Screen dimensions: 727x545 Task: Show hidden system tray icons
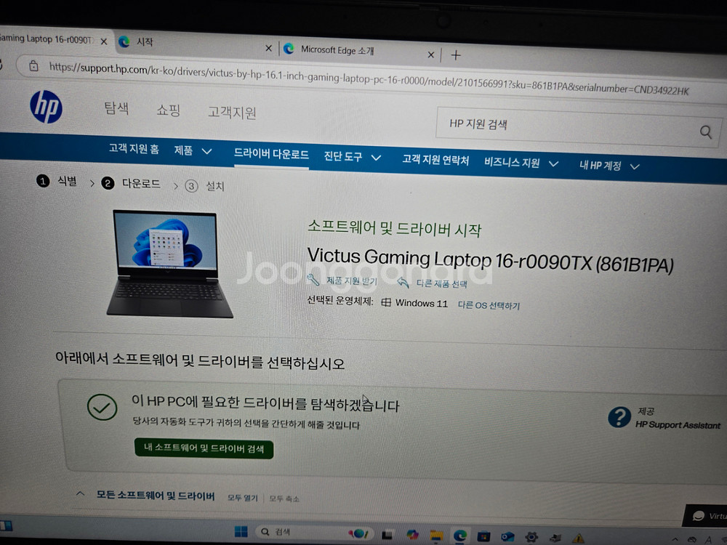(x=675, y=539)
